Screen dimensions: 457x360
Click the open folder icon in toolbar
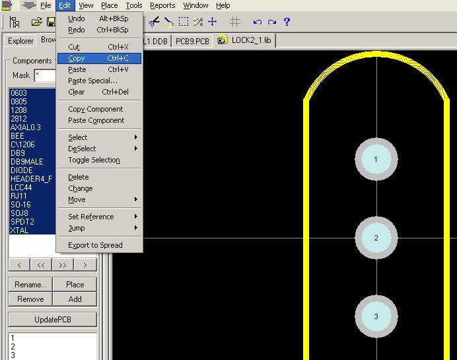(x=37, y=22)
